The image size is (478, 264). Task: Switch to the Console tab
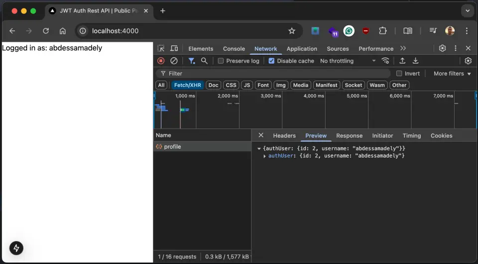point(234,49)
